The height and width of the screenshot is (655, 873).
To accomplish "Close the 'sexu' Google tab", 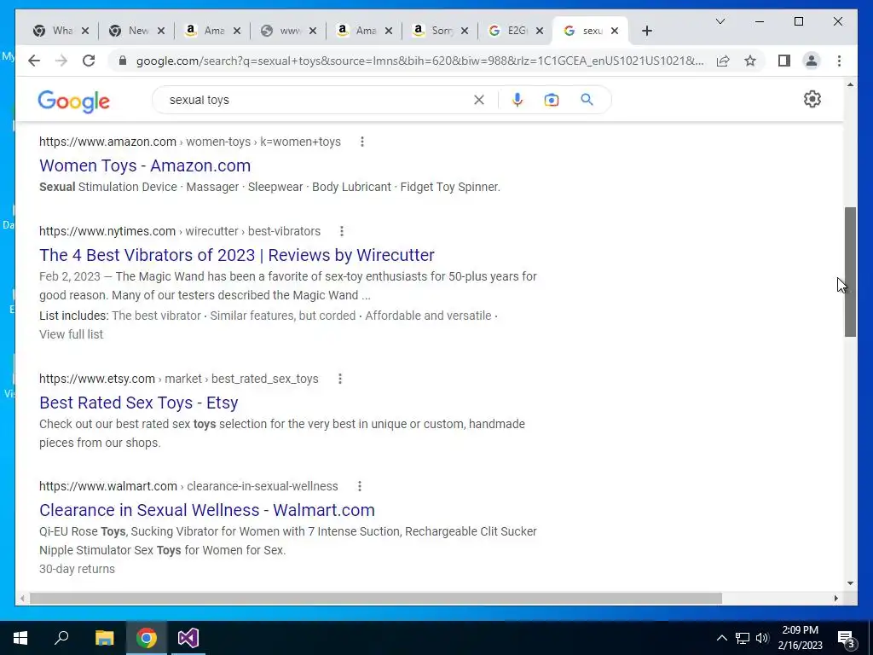I will (615, 31).
